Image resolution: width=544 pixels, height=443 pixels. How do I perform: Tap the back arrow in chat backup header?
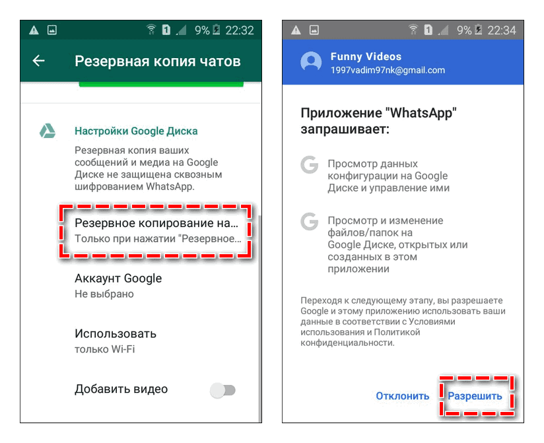38,61
